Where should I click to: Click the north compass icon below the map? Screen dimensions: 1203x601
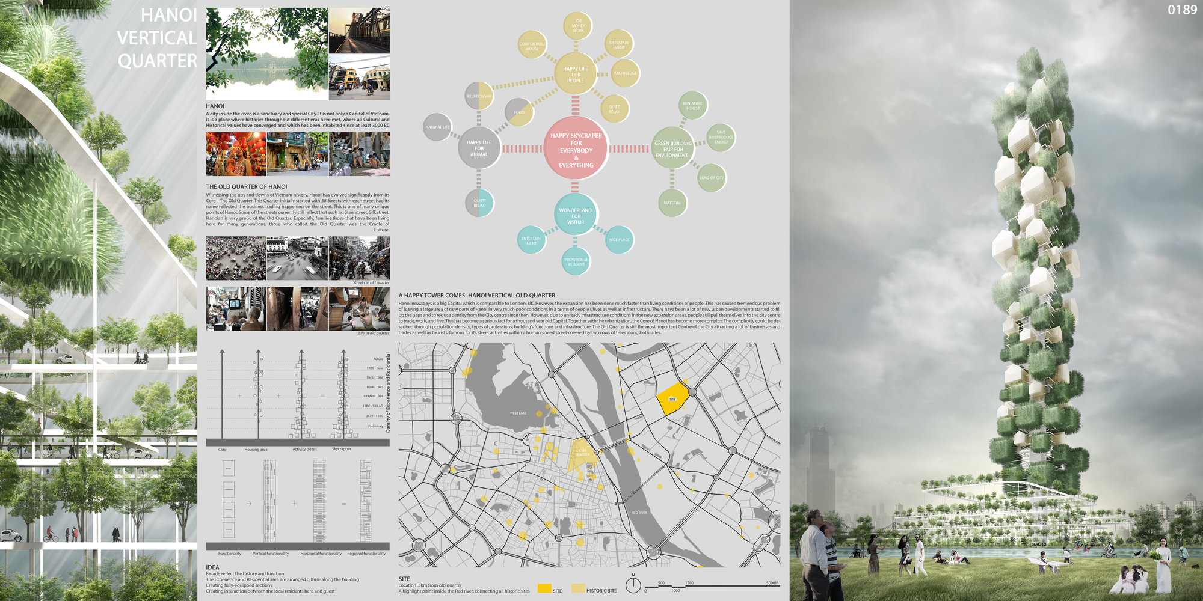click(633, 585)
